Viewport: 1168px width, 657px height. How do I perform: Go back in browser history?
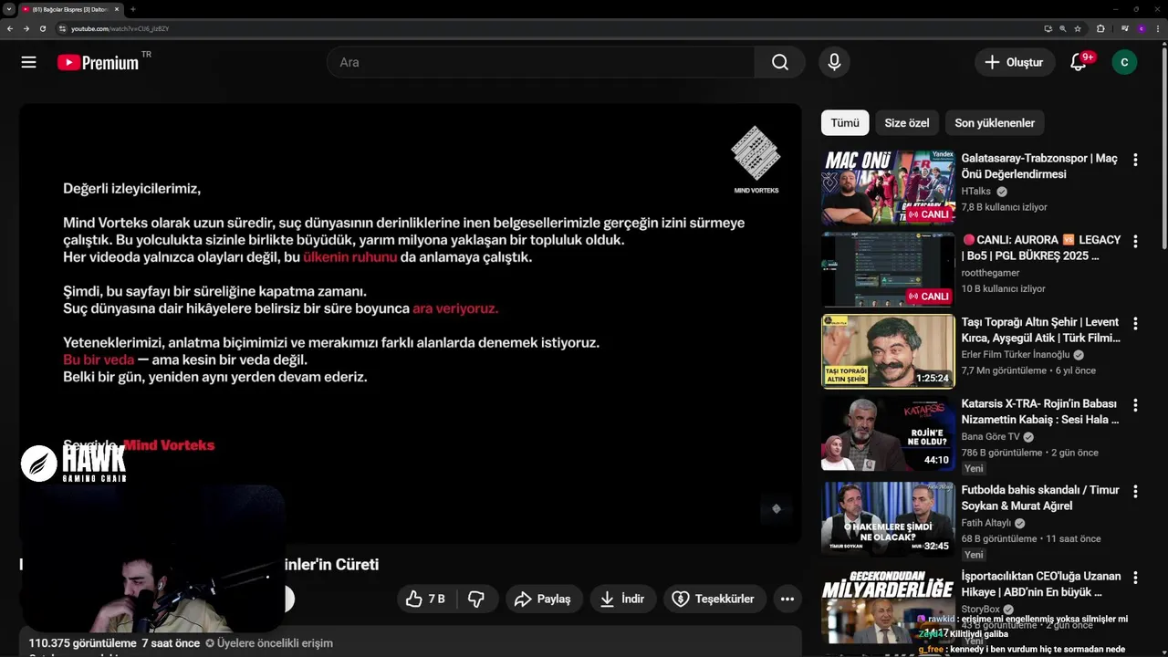pos(9,28)
